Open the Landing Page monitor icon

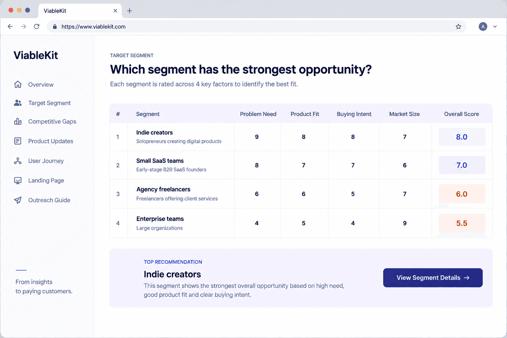18,181
